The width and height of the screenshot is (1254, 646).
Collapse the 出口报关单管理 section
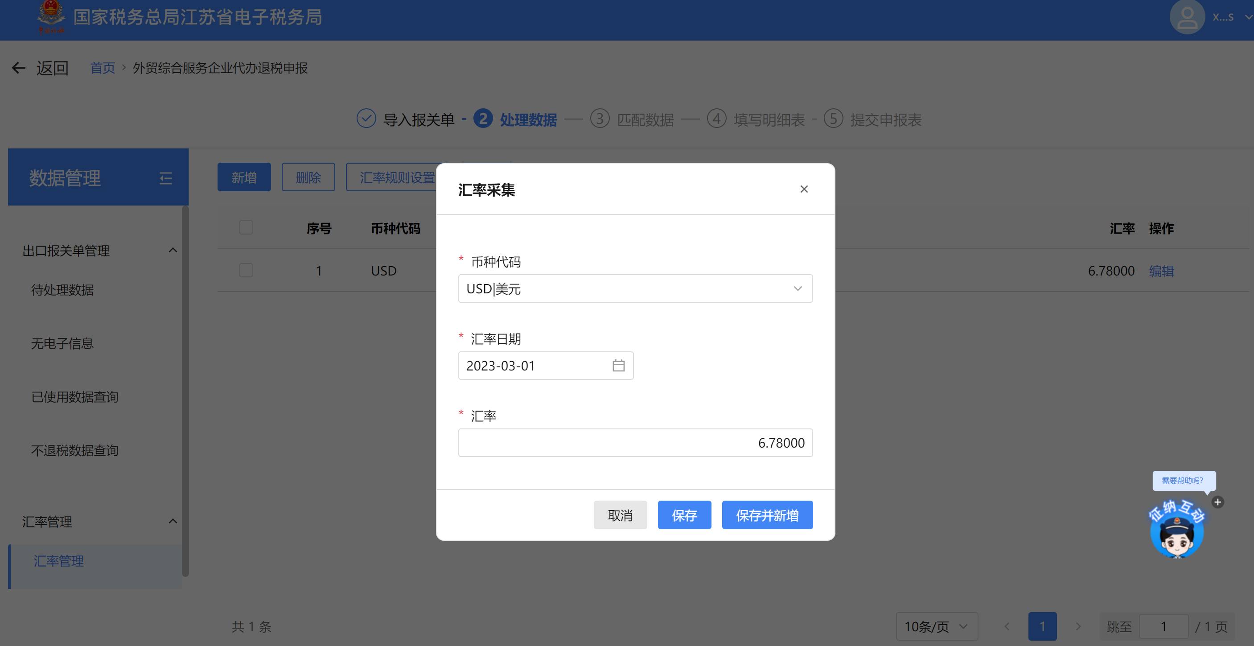[x=173, y=250]
